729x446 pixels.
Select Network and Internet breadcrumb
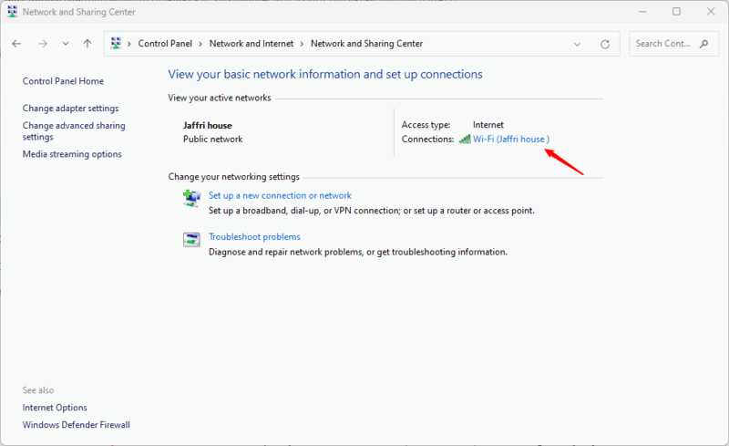(252, 43)
